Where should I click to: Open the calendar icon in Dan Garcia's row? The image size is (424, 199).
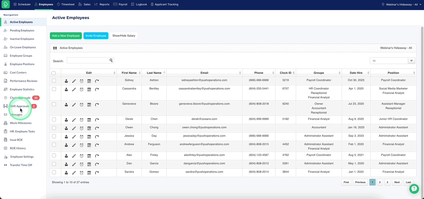[x=89, y=164]
